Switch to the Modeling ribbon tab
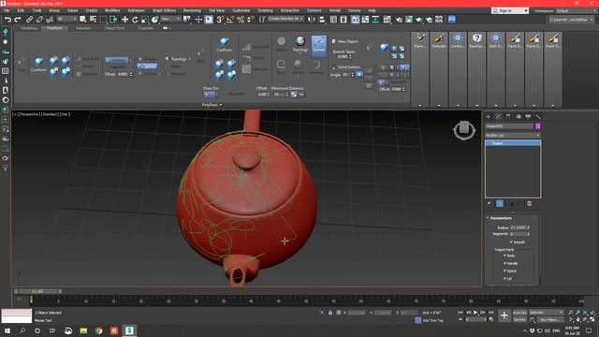This screenshot has width=599, height=337. click(x=29, y=28)
